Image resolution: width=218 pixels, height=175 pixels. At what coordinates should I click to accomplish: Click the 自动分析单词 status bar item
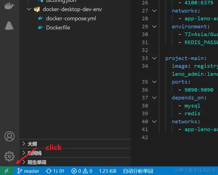point(138,171)
